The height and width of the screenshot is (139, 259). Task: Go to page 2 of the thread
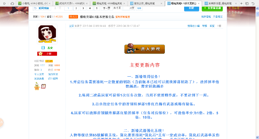pos(76,8)
